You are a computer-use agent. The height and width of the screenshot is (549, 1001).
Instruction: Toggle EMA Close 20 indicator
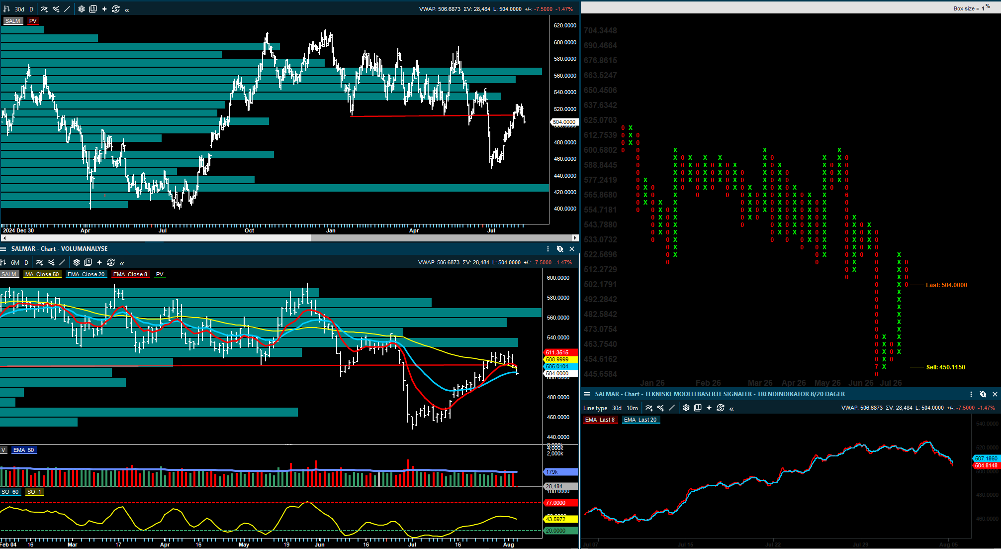pos(87,274)
